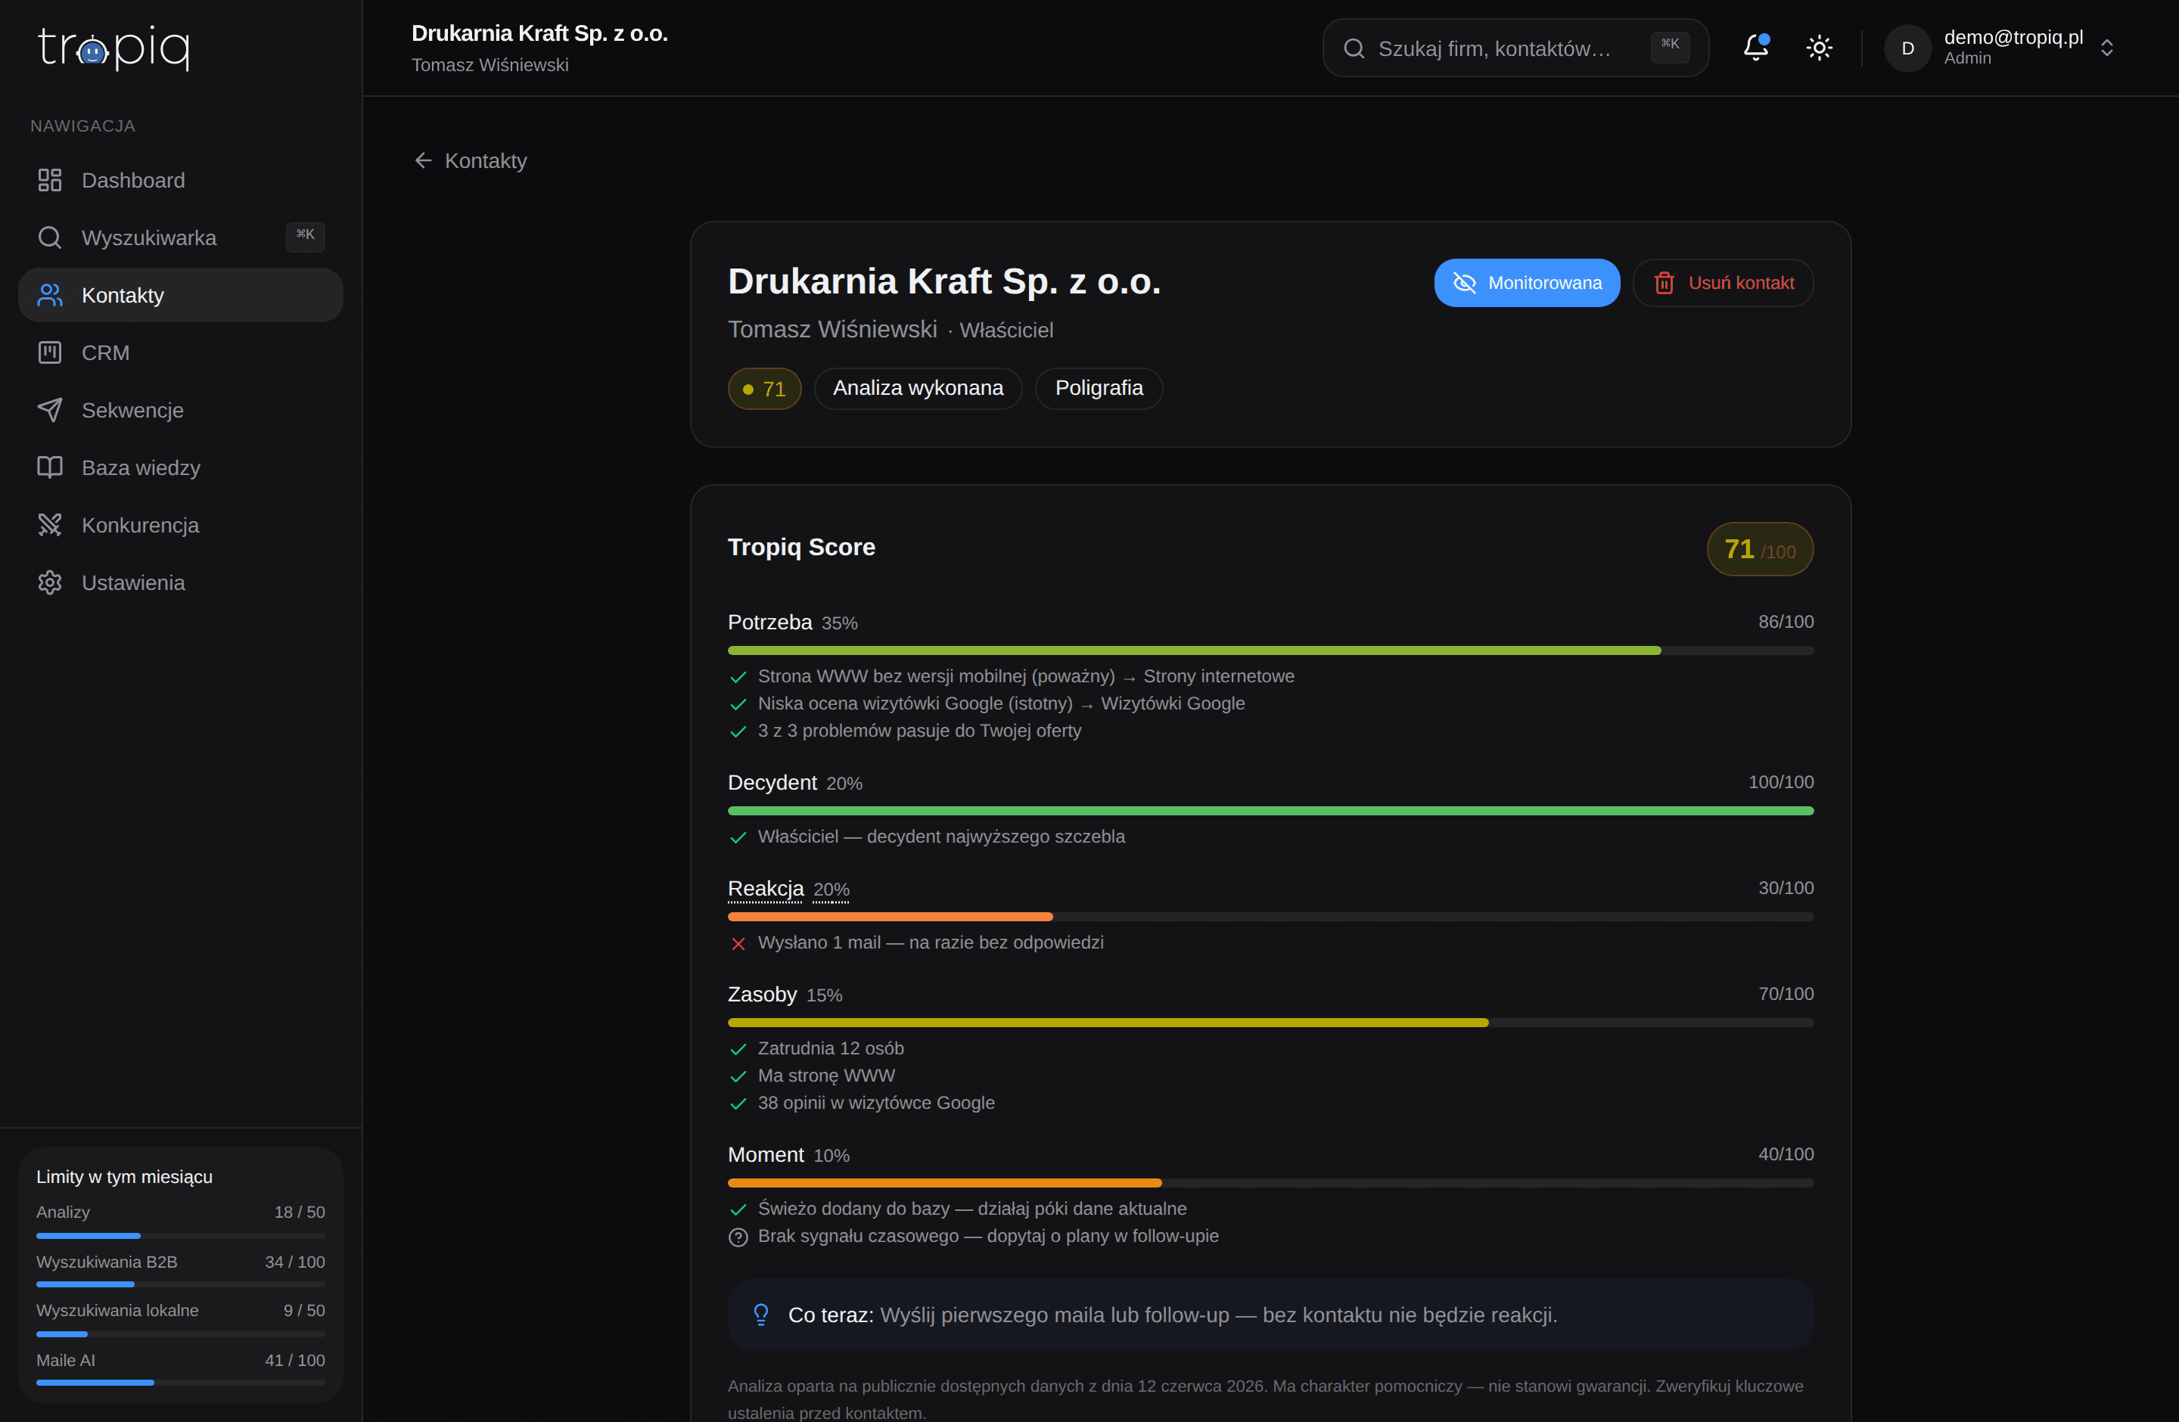Click the "Limity w tym miesiącu" heading

click(x=125, y=1177)
